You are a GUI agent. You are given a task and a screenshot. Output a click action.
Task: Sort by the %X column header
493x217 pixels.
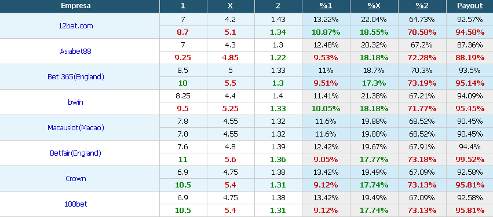[x=374, y=6]
